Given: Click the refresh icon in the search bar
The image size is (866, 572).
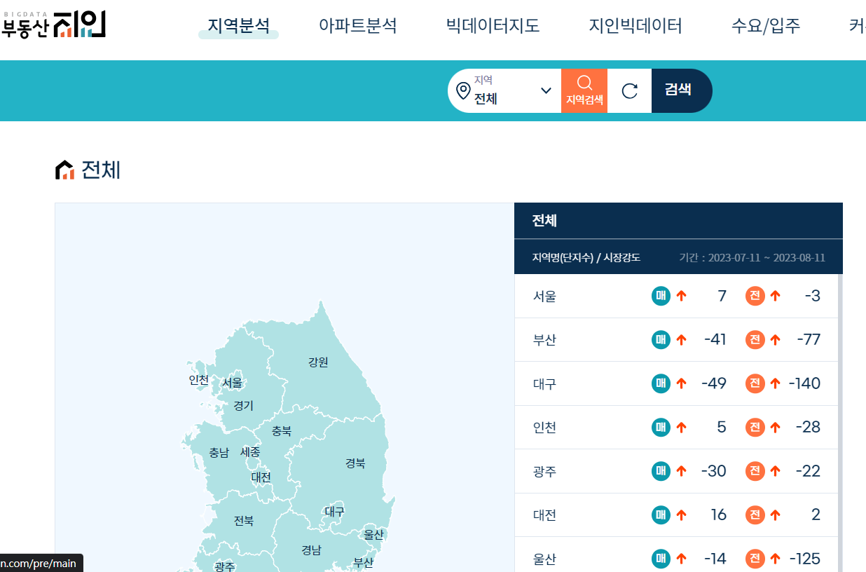Looking at the screenshot, I should pyautogui.click(x=629, y=90).
